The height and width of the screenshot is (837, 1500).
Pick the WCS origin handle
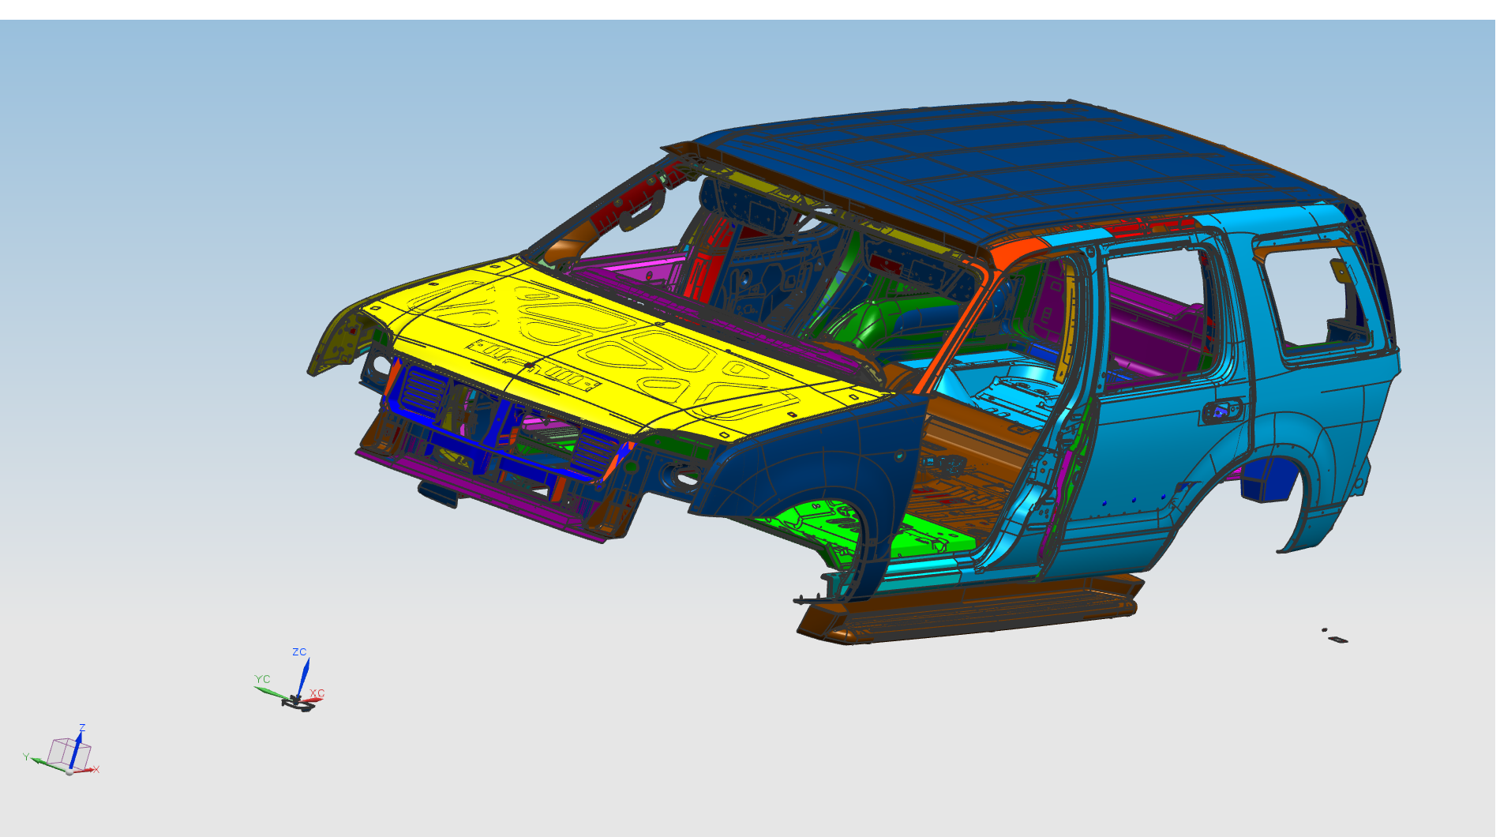(298, 700)
